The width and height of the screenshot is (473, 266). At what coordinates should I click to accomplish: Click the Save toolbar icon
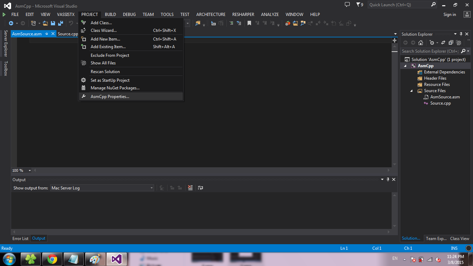tap(53, 23)
